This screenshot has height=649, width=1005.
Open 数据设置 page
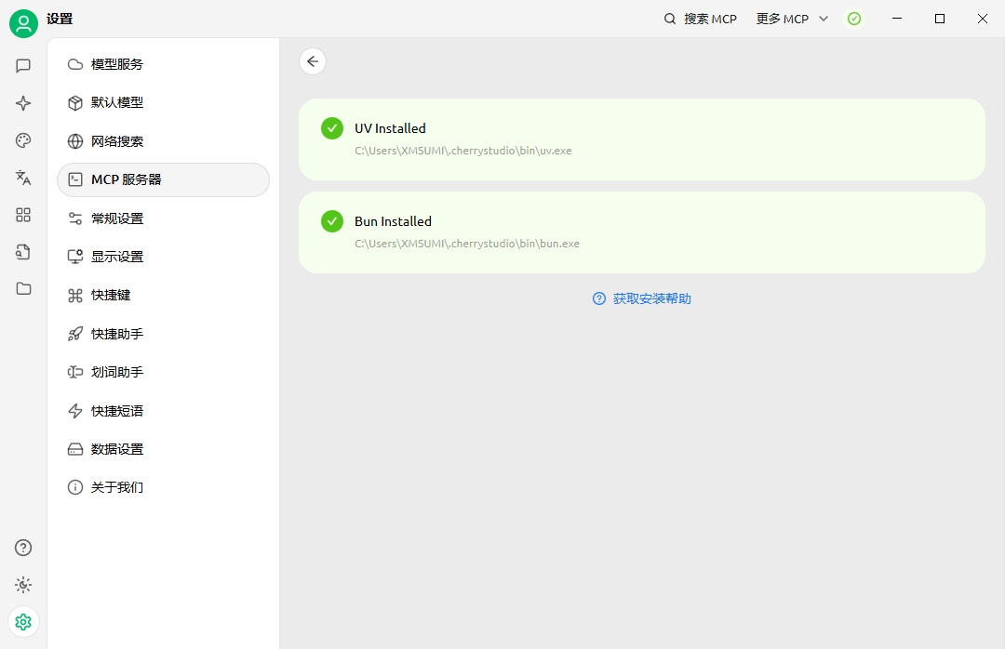coord(164,449)
